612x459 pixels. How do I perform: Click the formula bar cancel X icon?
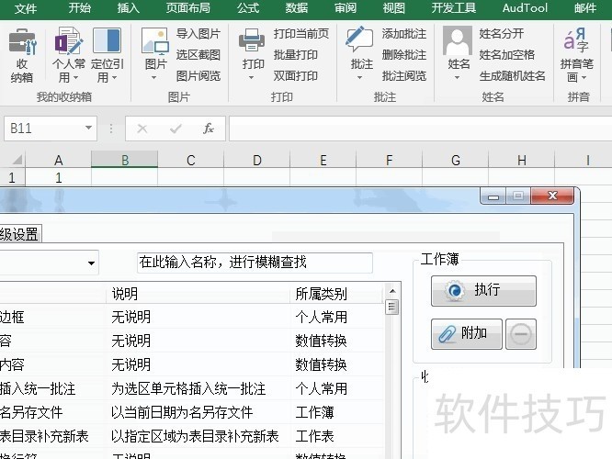pos(142,129)
